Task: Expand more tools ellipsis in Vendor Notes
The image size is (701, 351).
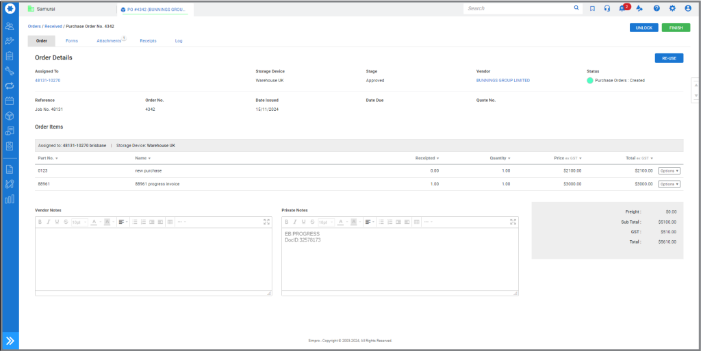Action: pos(181,222)
